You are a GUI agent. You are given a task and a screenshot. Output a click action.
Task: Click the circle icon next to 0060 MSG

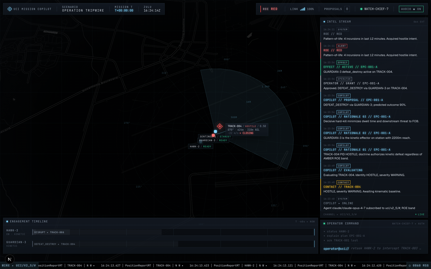click(410, 266)
